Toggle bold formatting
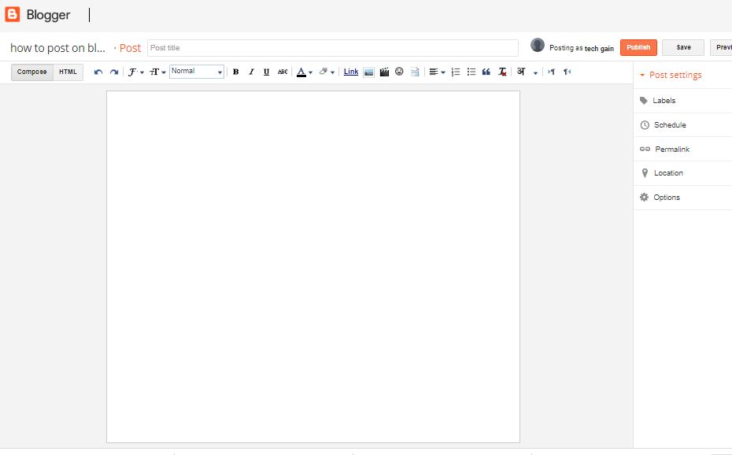 point(235,72)
